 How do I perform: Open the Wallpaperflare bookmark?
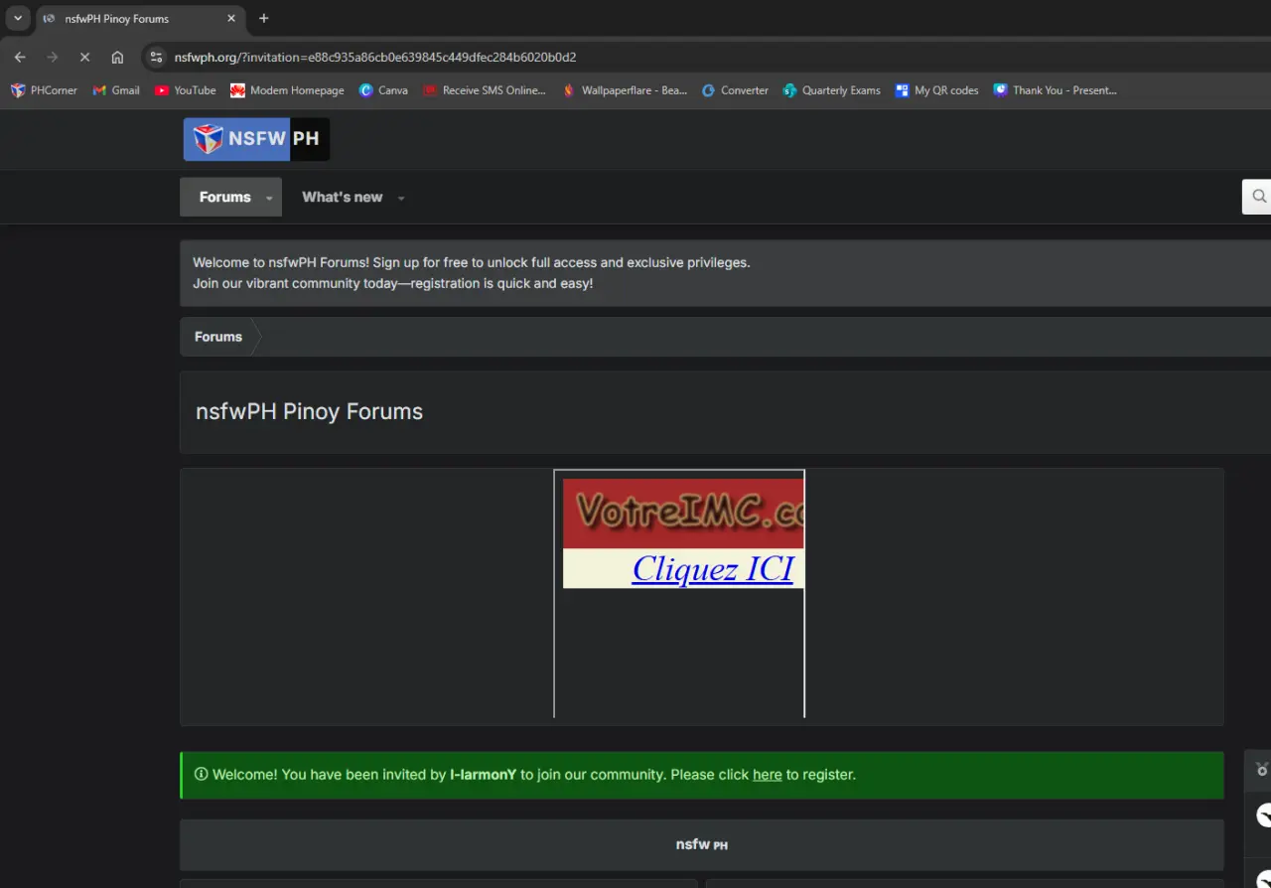[625, 90]
